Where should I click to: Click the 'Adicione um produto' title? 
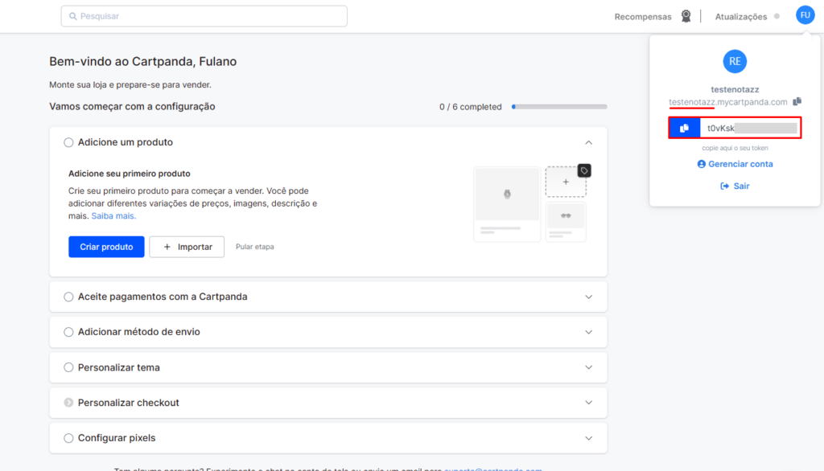click(125, 142)
